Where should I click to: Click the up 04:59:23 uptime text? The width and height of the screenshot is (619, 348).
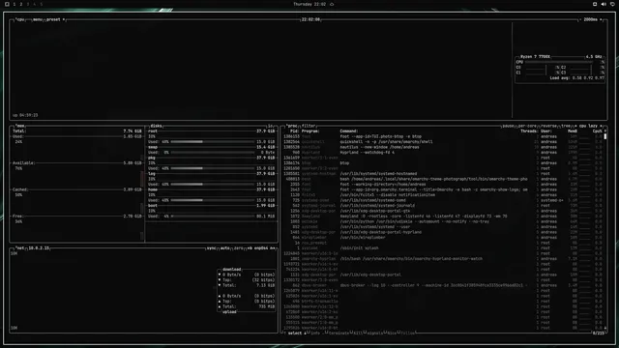25,115
